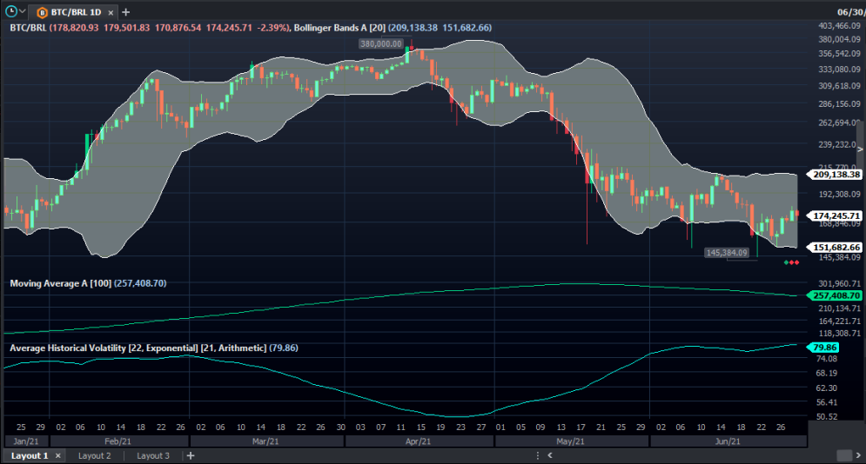
Task: Click the 174,245.71 last price marker on the axis
Action: [836, 215]
